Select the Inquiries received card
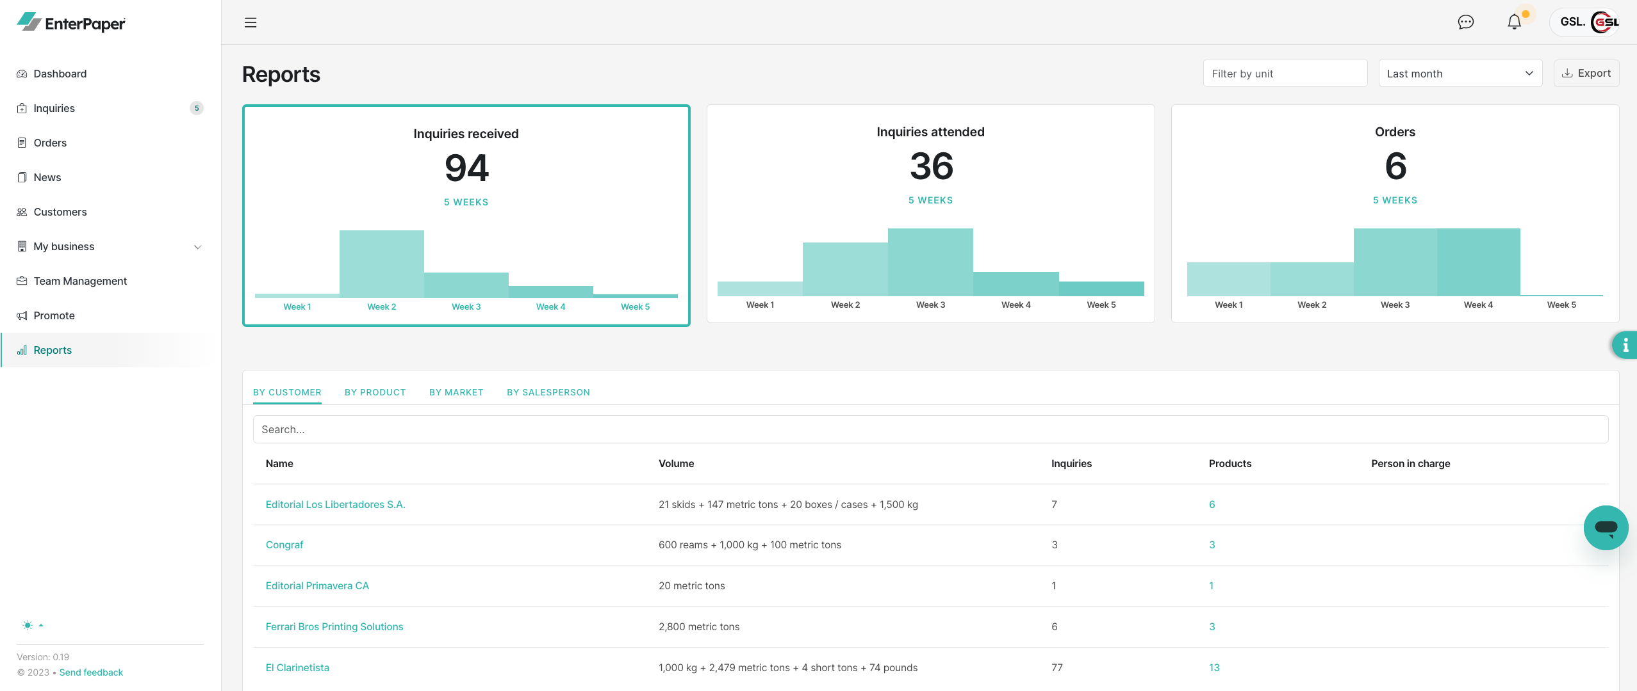The height and width of the screenshot is (691, 1637). tap(466, 216)
